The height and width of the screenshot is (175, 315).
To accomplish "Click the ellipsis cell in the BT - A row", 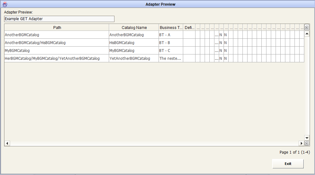I will [x=217, y=35].
